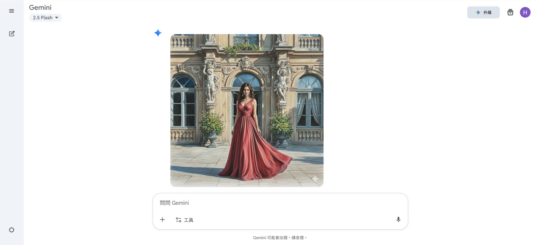Start a new chat with the pencil icon
This screenshot has height=245, width=537.
tap(11, 34)
